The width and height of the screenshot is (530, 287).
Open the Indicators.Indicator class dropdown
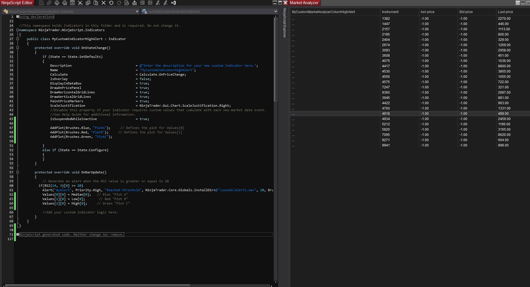tap(137, 11)
